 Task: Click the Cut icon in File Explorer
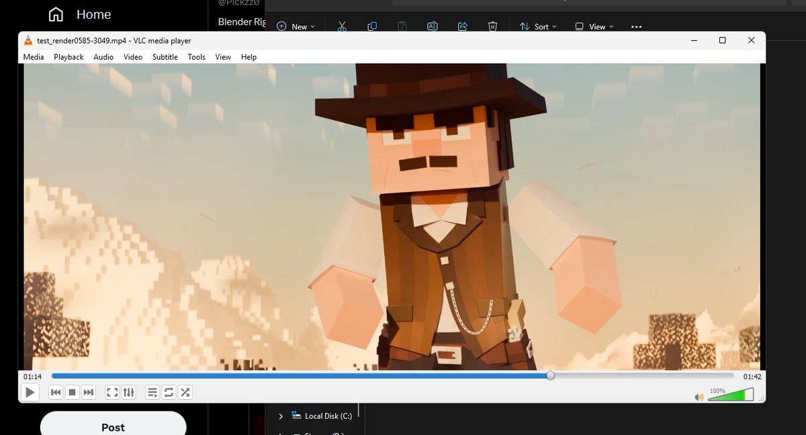[x=342, y=26]
